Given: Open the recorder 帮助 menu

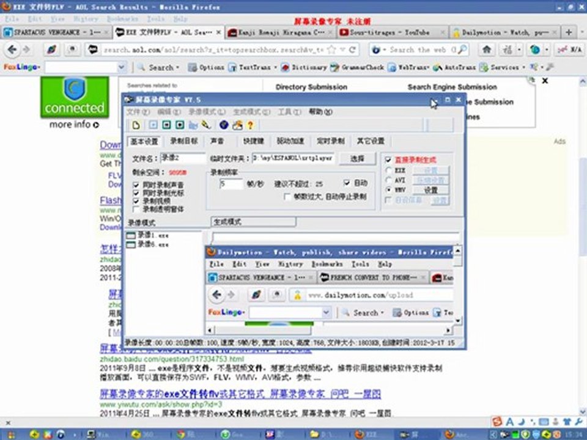Looking at the screenshot, I should pyautogui.click(x=320, y=112).
